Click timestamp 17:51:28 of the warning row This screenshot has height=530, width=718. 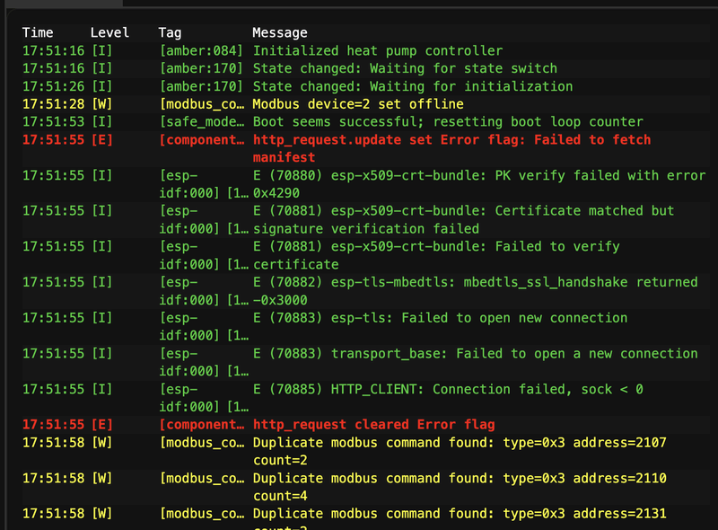pyautogui.click(x=54, y=104)
